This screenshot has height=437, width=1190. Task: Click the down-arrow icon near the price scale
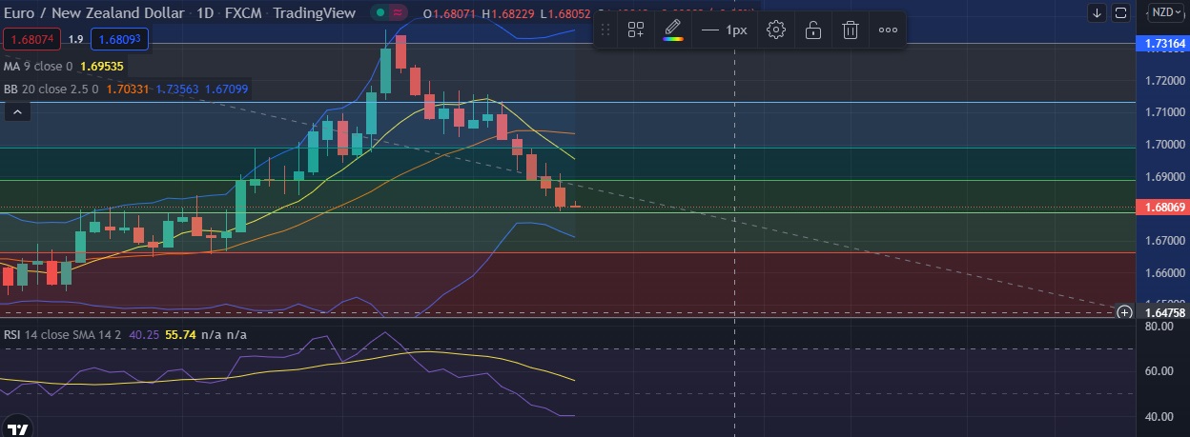point(1097,12)
